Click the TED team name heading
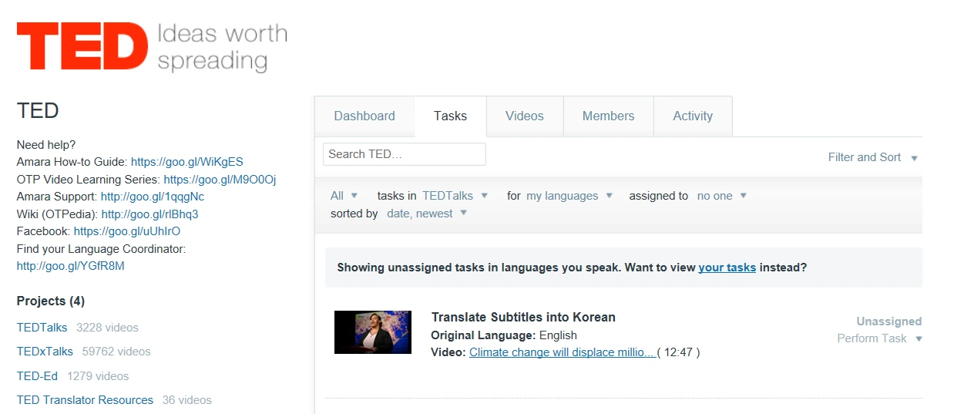 (x=38, y=111)
